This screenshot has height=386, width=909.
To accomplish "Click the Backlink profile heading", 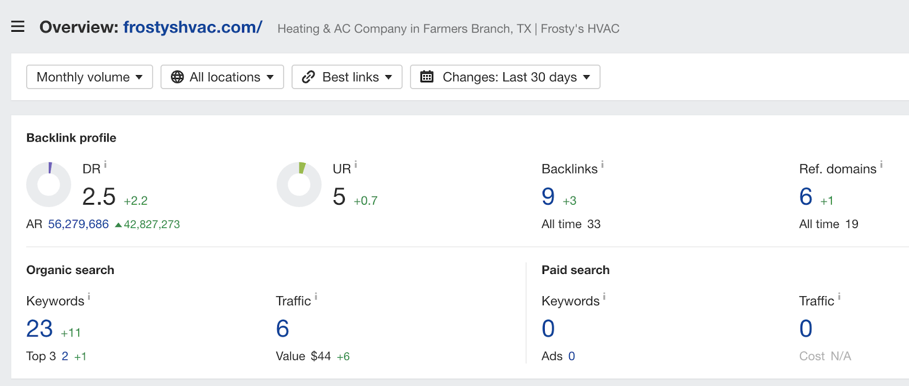I will point(71,138).
